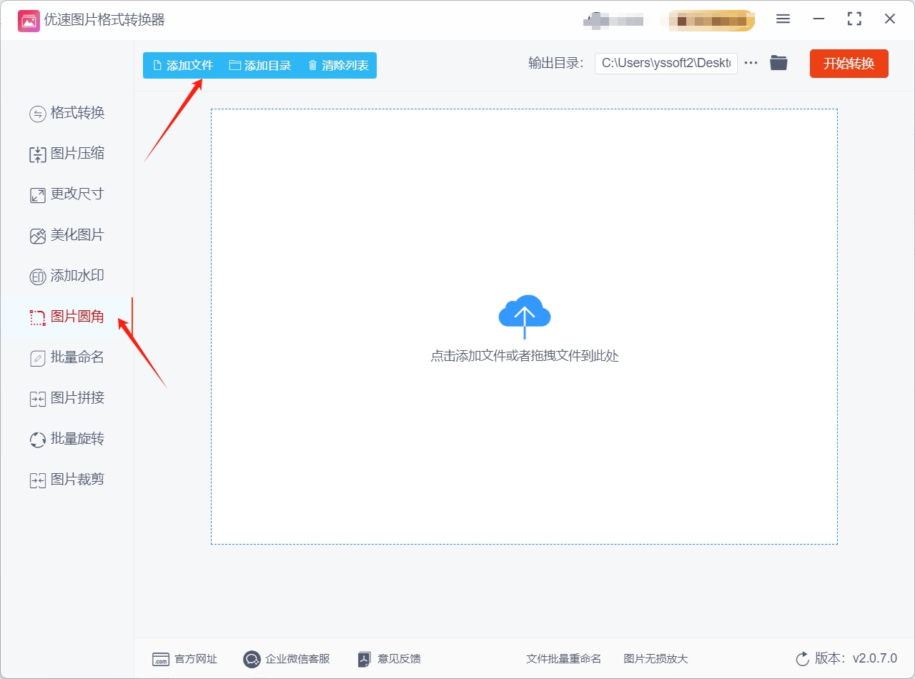Toggle the fullscreen window icon
This screenshot has width=915, height=679.
click(854, 19)
